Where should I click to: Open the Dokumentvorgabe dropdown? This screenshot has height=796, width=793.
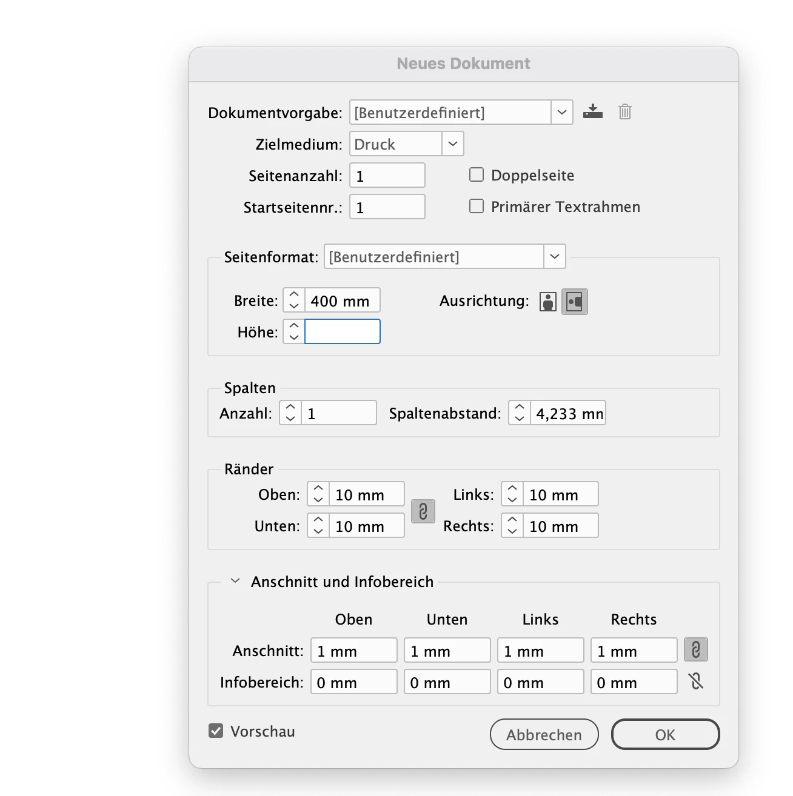[x=562, y=112]
